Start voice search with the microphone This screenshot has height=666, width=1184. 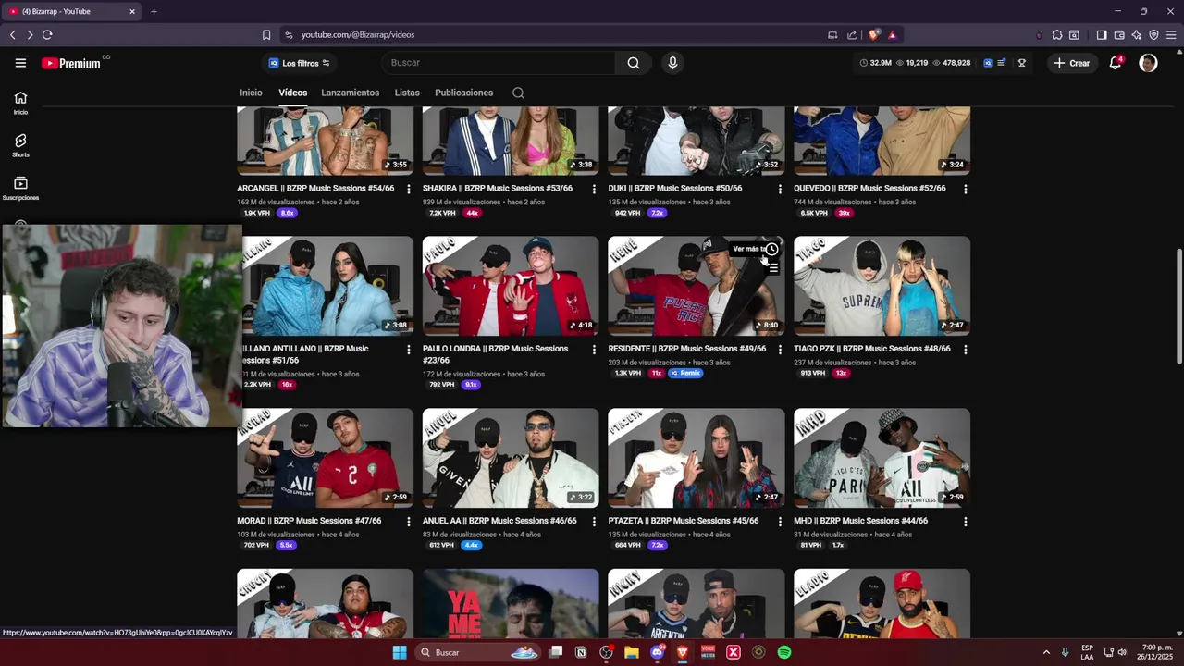(672, 63)
